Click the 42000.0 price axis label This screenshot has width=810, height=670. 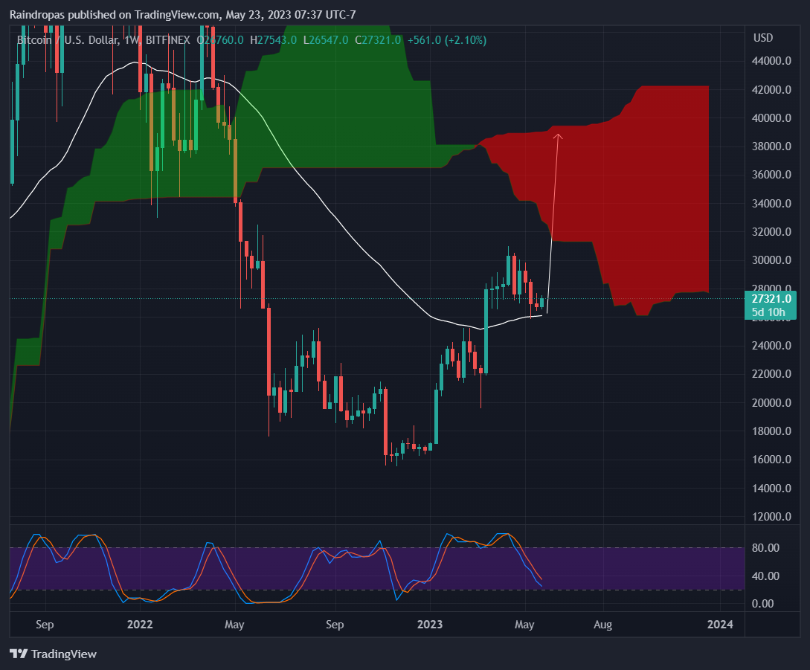771,90
